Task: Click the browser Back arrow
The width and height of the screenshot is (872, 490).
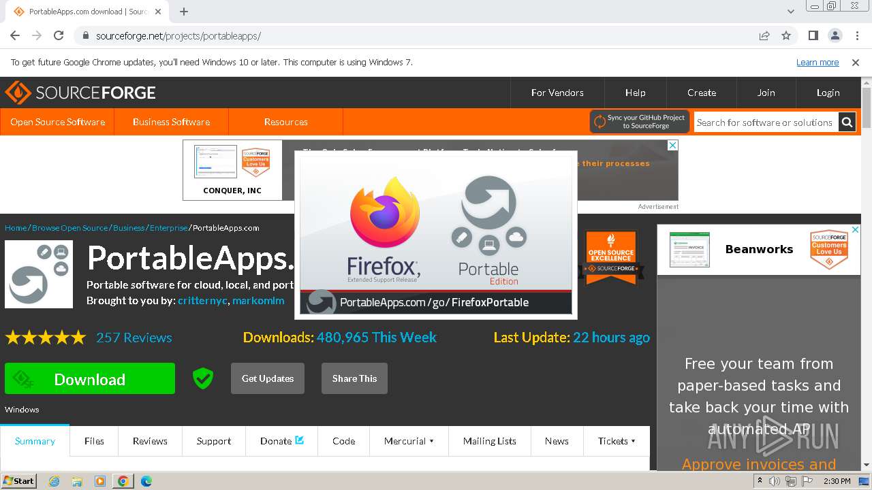Action: click(15, 35)
